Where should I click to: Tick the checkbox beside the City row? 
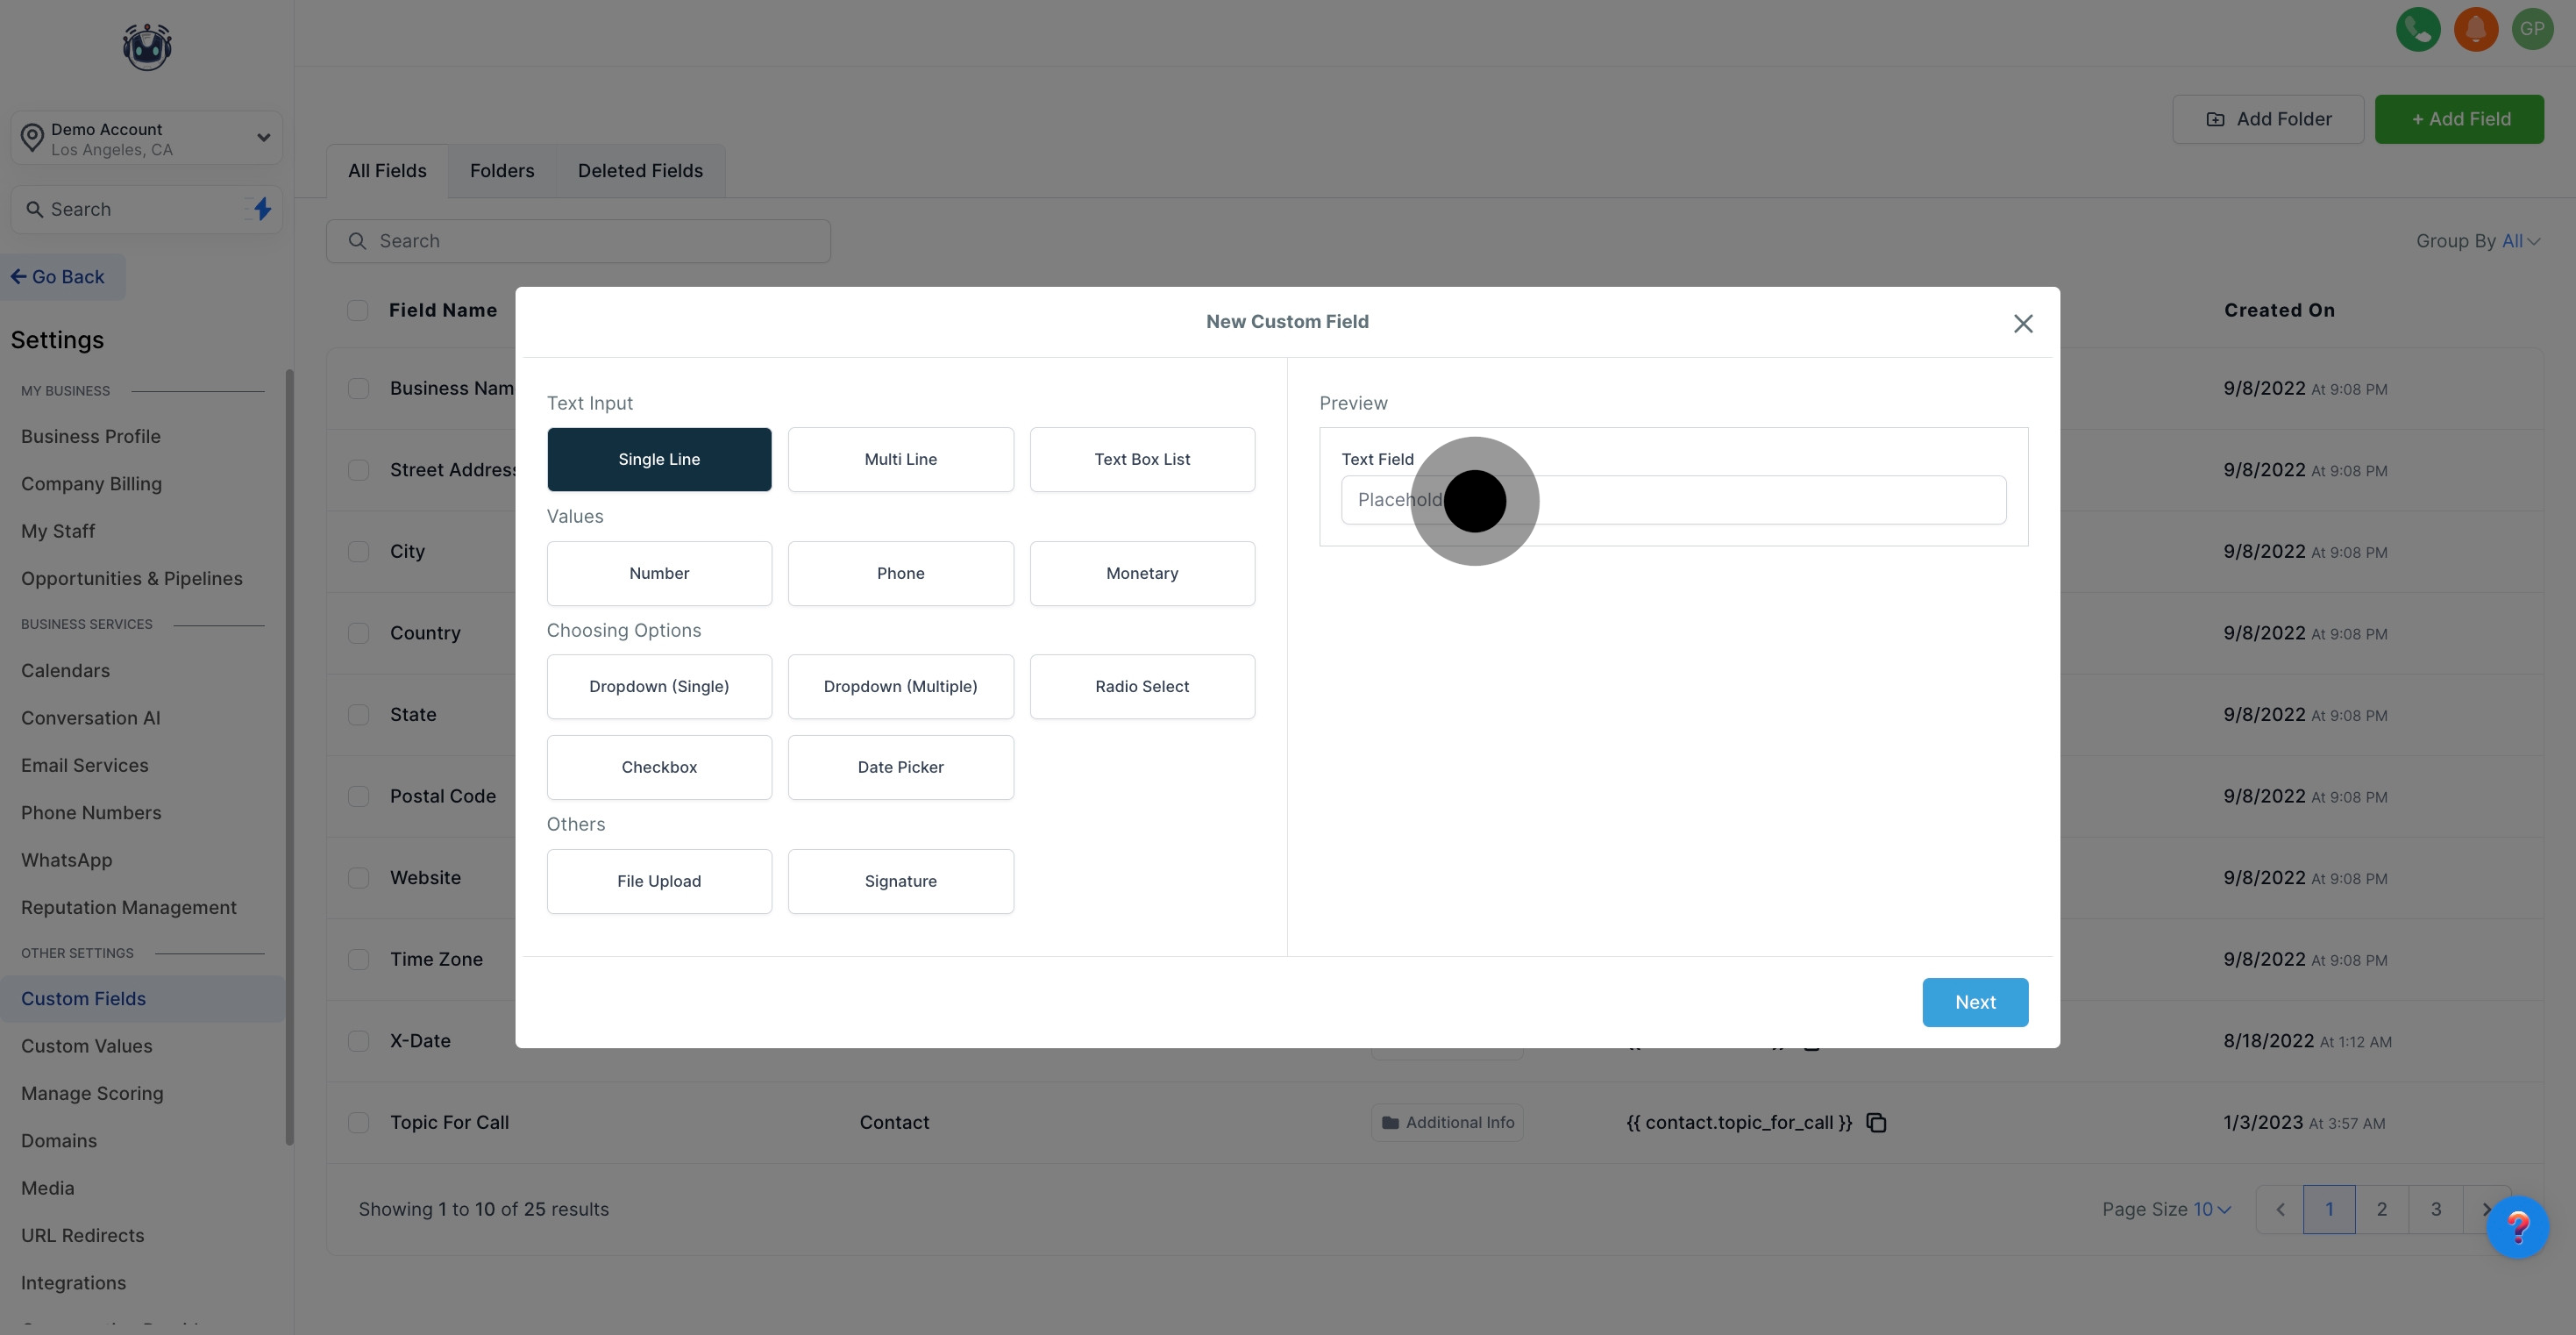358,553
